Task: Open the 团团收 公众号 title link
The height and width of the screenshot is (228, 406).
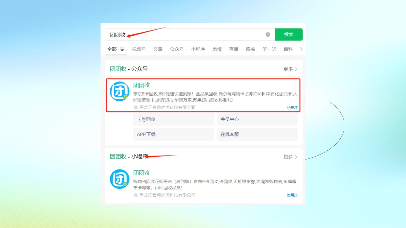Action: click(x=141, y=85)
